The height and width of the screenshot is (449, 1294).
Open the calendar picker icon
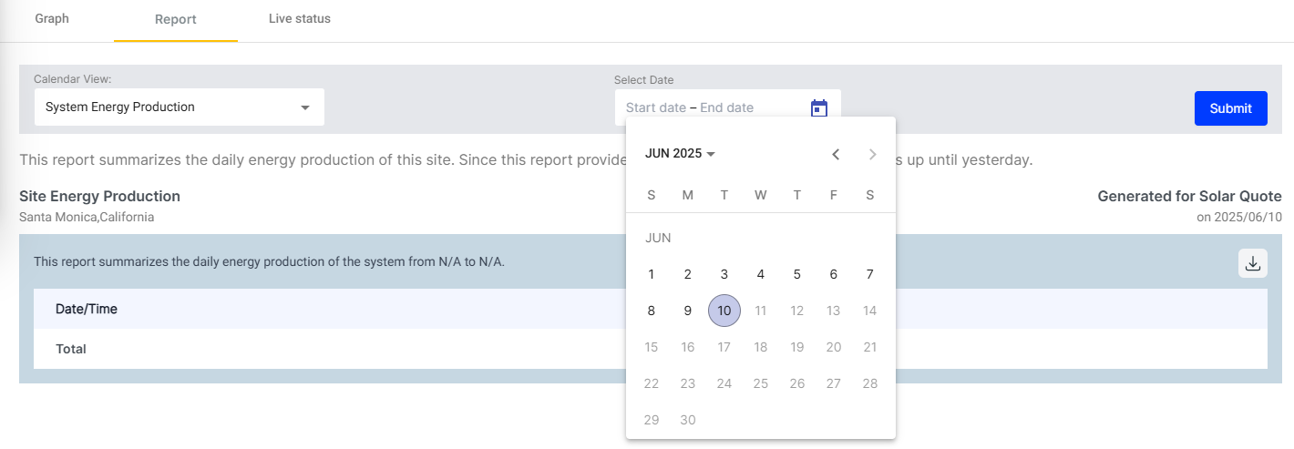(x=819, y=108)
